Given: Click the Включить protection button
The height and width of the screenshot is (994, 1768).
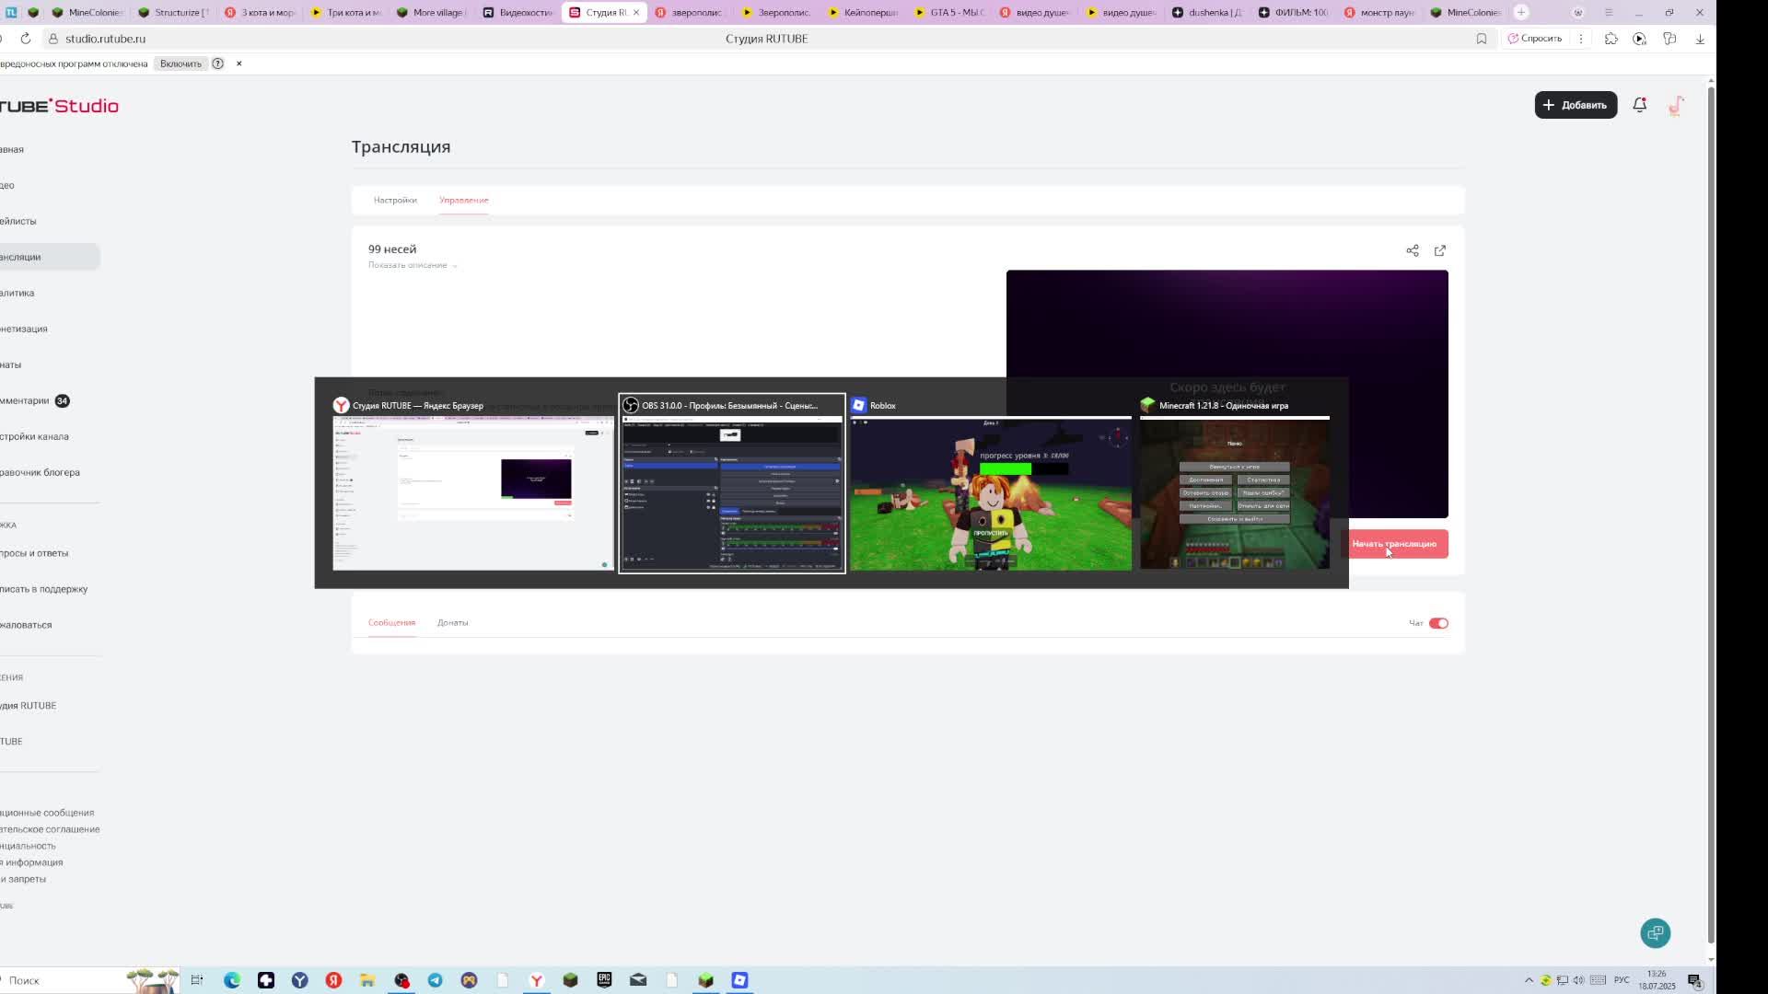Looking at the screenshot, I should coord(180,64).
